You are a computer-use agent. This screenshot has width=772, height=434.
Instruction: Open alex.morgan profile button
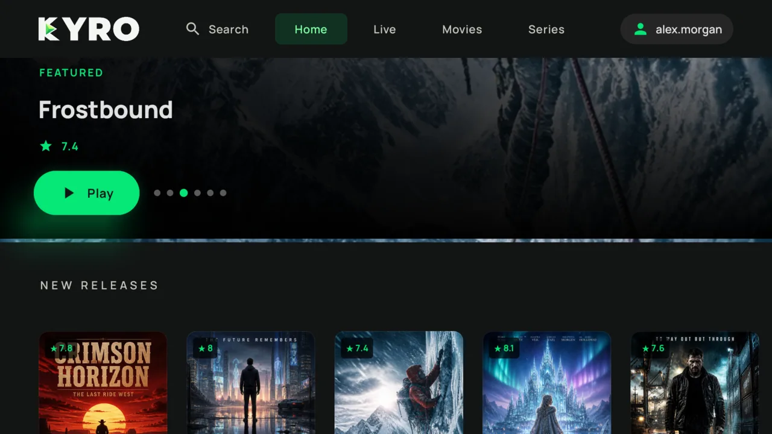click(677, 29)
